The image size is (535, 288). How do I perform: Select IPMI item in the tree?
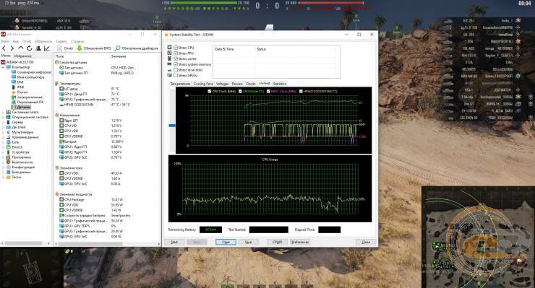18,87
